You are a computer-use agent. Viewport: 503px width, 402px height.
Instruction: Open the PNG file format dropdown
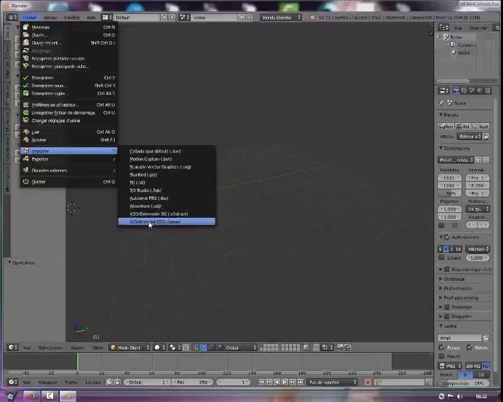click(450, 366)
